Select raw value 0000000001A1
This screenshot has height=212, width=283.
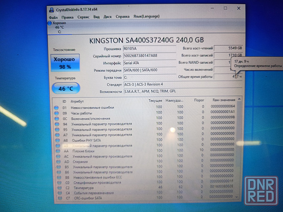pyautogui.click(x=223, y=112)
